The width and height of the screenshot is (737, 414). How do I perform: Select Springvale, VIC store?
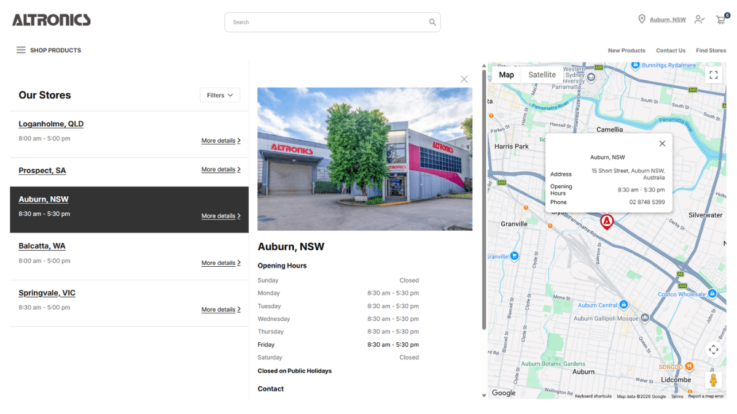[x=47, y=293]
